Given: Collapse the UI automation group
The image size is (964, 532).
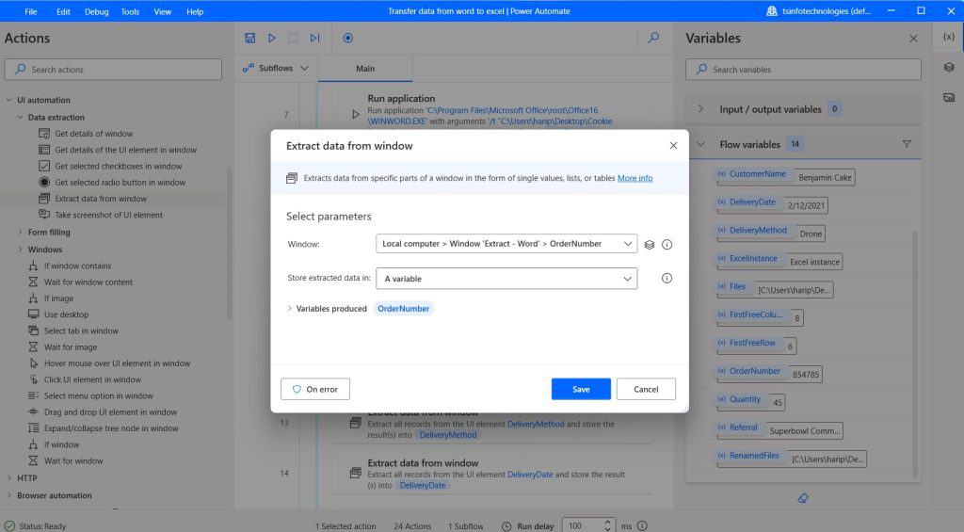Looking at the screenshot, I should [x=9, y=100].
